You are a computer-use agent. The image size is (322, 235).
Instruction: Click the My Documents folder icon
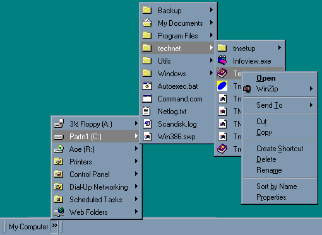pyautogui.click(x=147, y=23)
